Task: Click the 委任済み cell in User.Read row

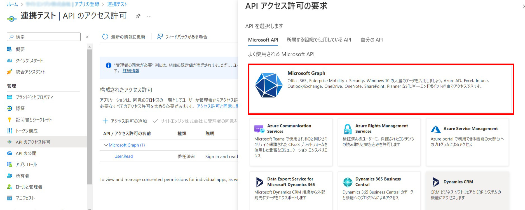Action: tap(186, 156)
